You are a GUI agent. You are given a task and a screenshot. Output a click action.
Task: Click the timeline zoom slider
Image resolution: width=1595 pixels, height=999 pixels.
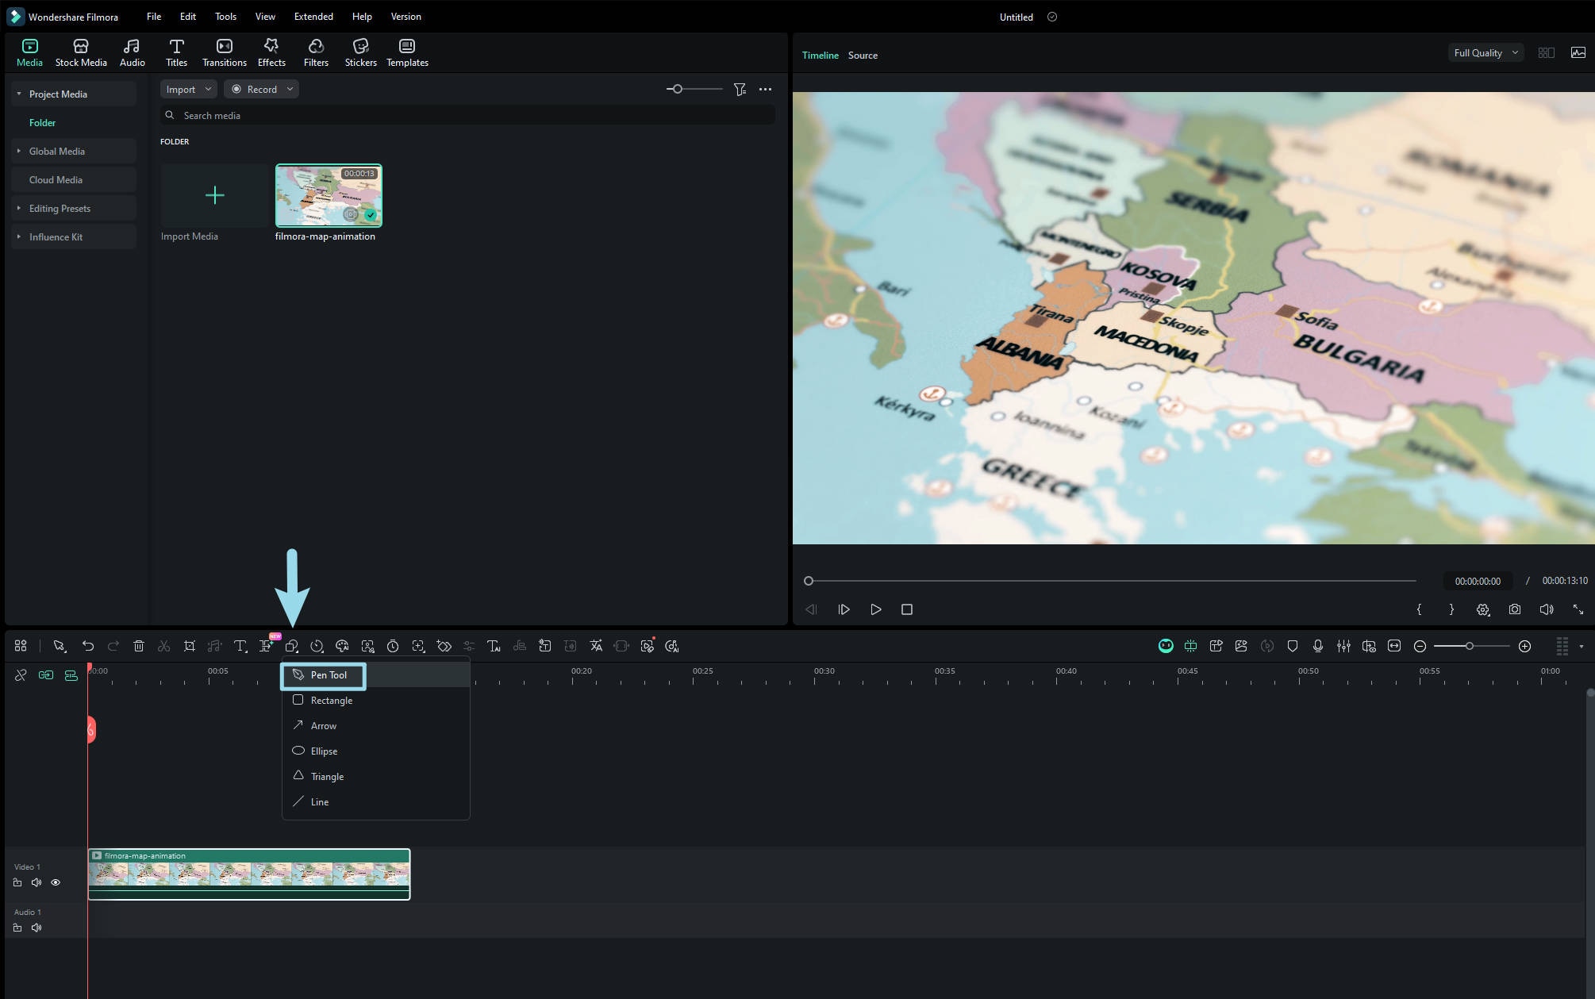pyautogui.click(x=1470, y=646)
